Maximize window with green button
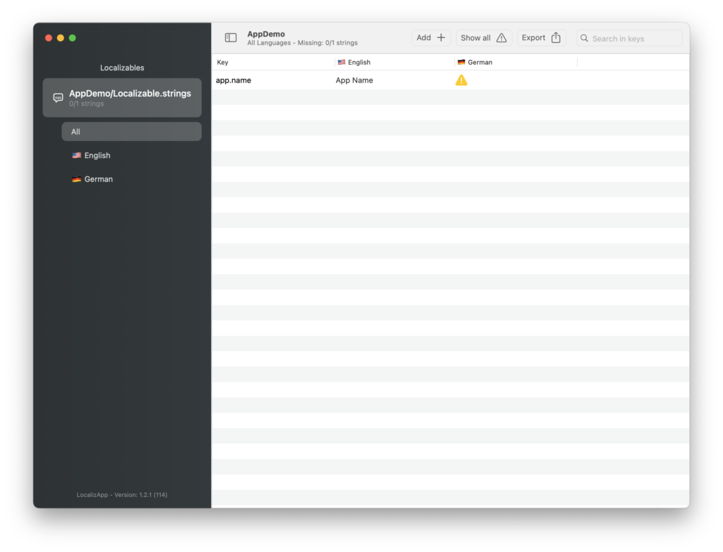723x552 pixels. 73,38
